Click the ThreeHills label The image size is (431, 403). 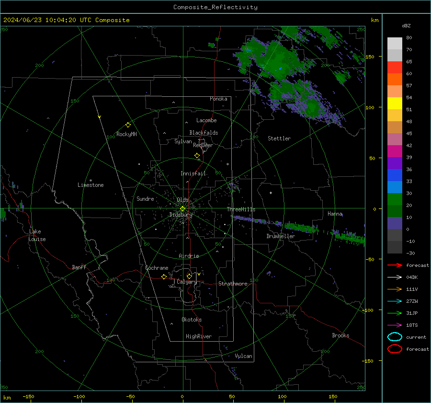point(241,209)
